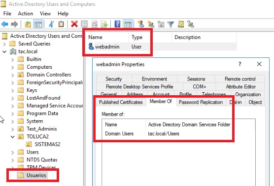Collapse the TOLUCA2 organizational unit
The width and height of the screenshot is (274, 186).
(12, 137)
